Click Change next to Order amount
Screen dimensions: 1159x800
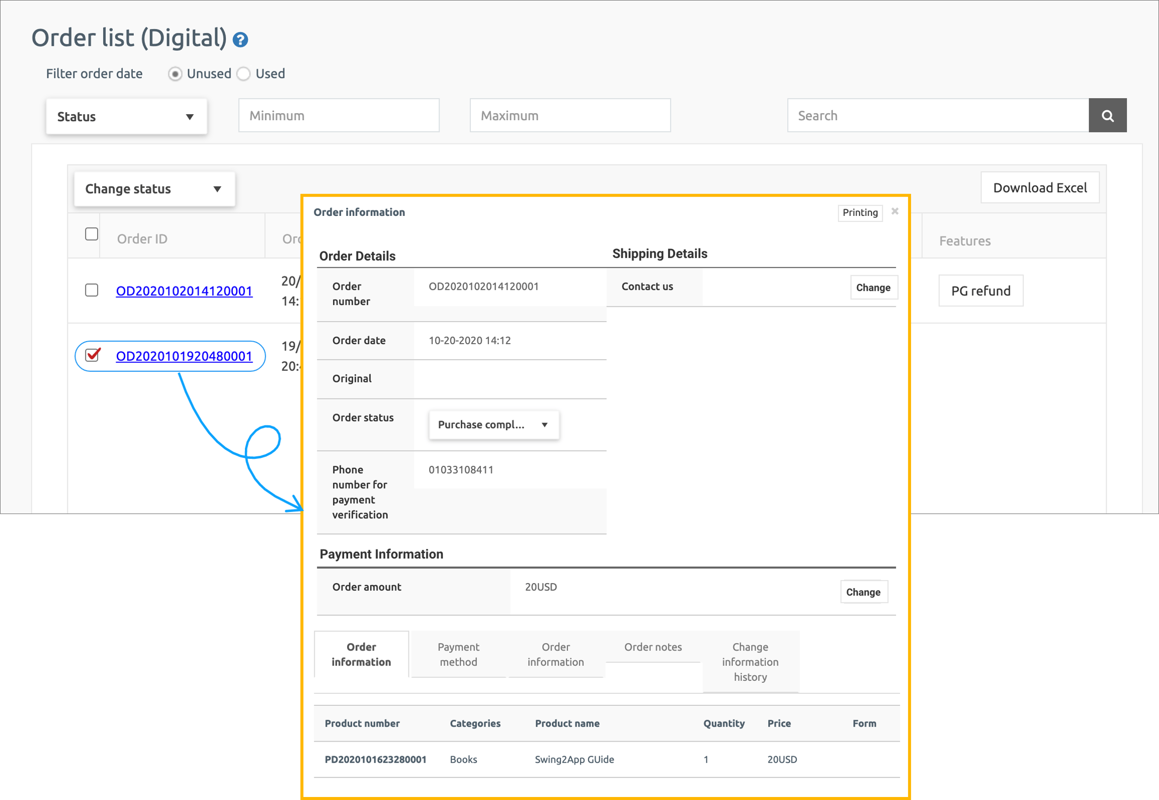863,592
